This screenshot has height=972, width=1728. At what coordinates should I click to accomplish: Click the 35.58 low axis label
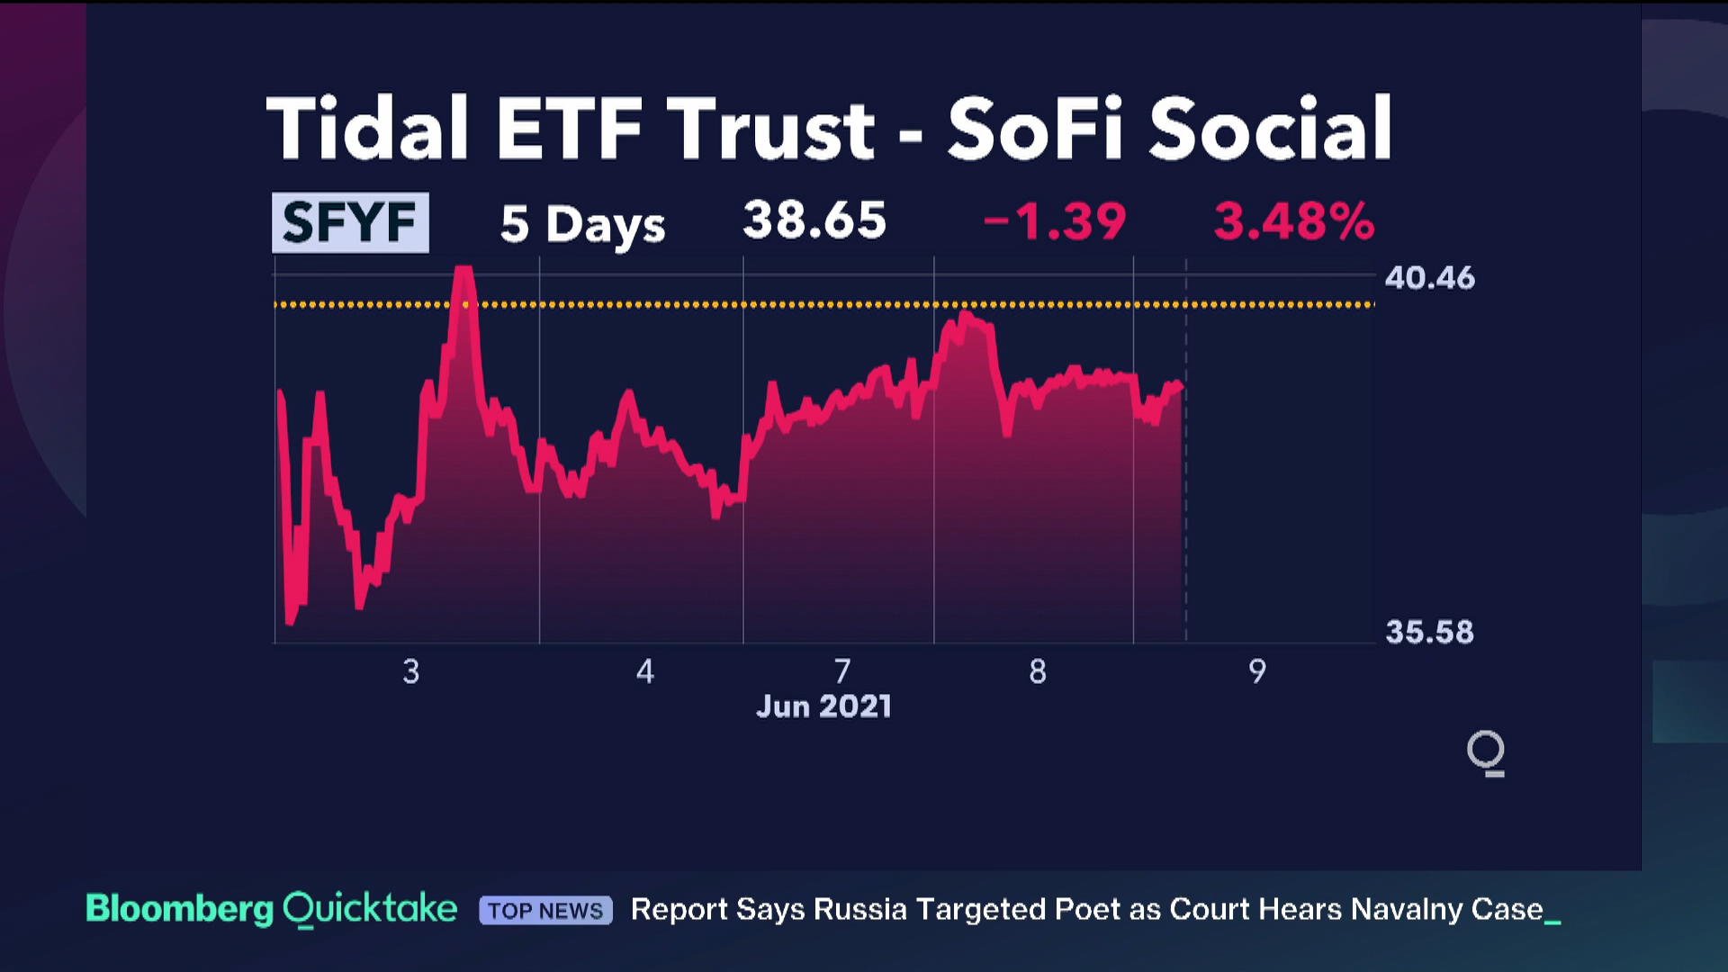[1429, 632]
